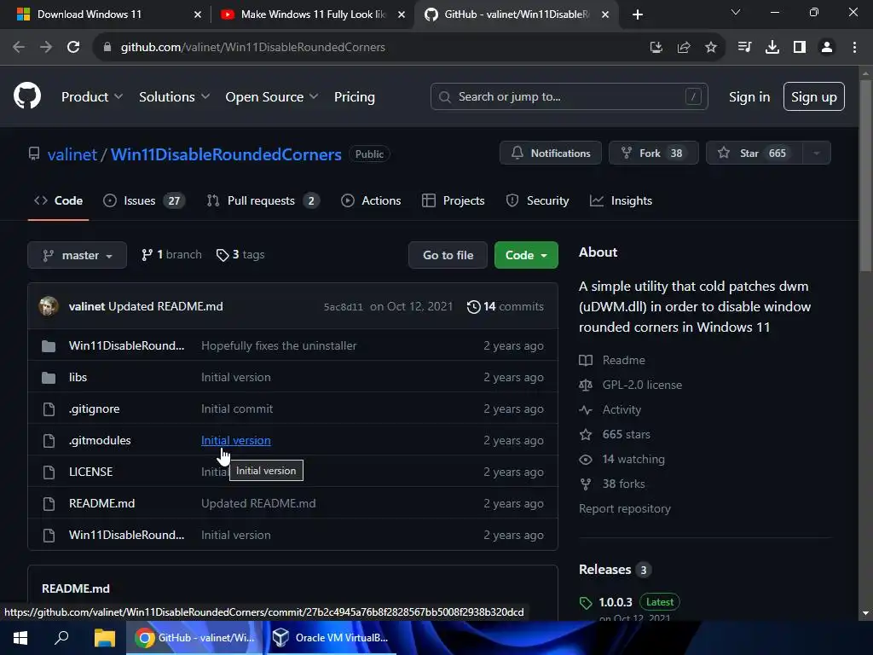Image resolution: width=873 pixels, height=655 pixels.
Task: Open Win11DisableRoundedCorners repository title link
Action: (225, 154)
